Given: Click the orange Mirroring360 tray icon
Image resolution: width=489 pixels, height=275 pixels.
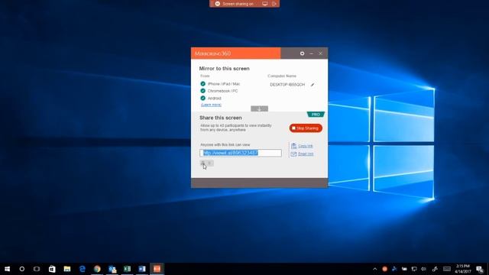Looking at the screenshot, I should (385, 269).
